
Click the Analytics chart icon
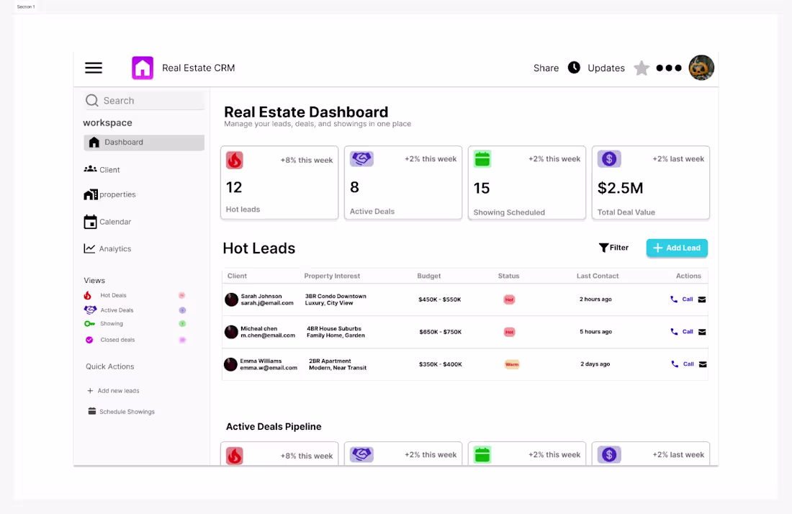(x=91, y=248)
